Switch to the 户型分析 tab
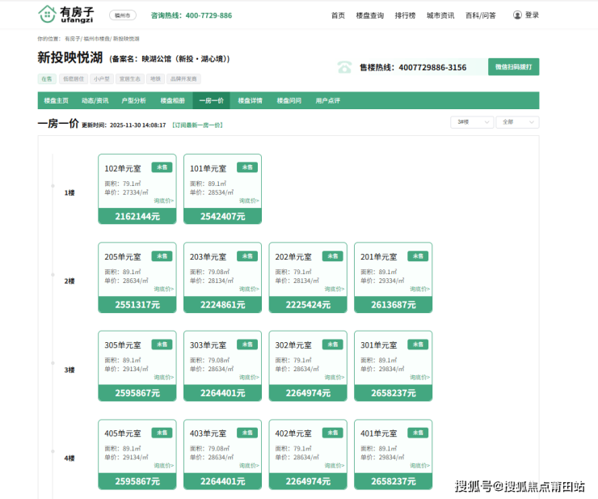The image size is (598, 499). [x=133, y=101]
